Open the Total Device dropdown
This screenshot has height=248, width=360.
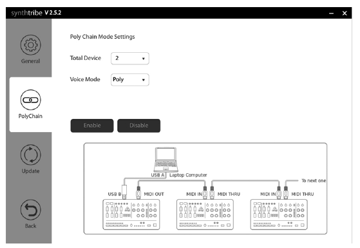pyautogui.click(x=130, y=59)
